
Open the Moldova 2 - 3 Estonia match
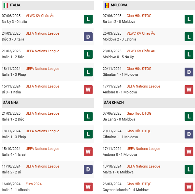[x=119, y=39]
